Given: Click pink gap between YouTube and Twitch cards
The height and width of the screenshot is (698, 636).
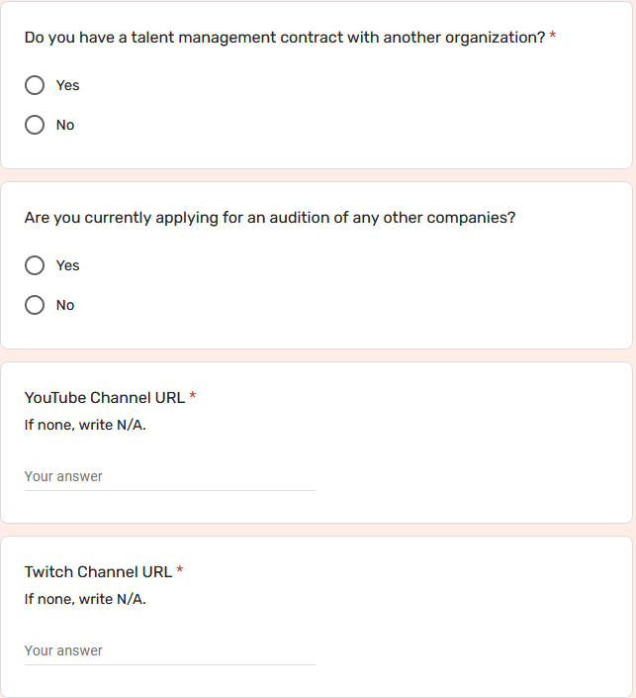Looking at the screenshot, I should (318, 530).
